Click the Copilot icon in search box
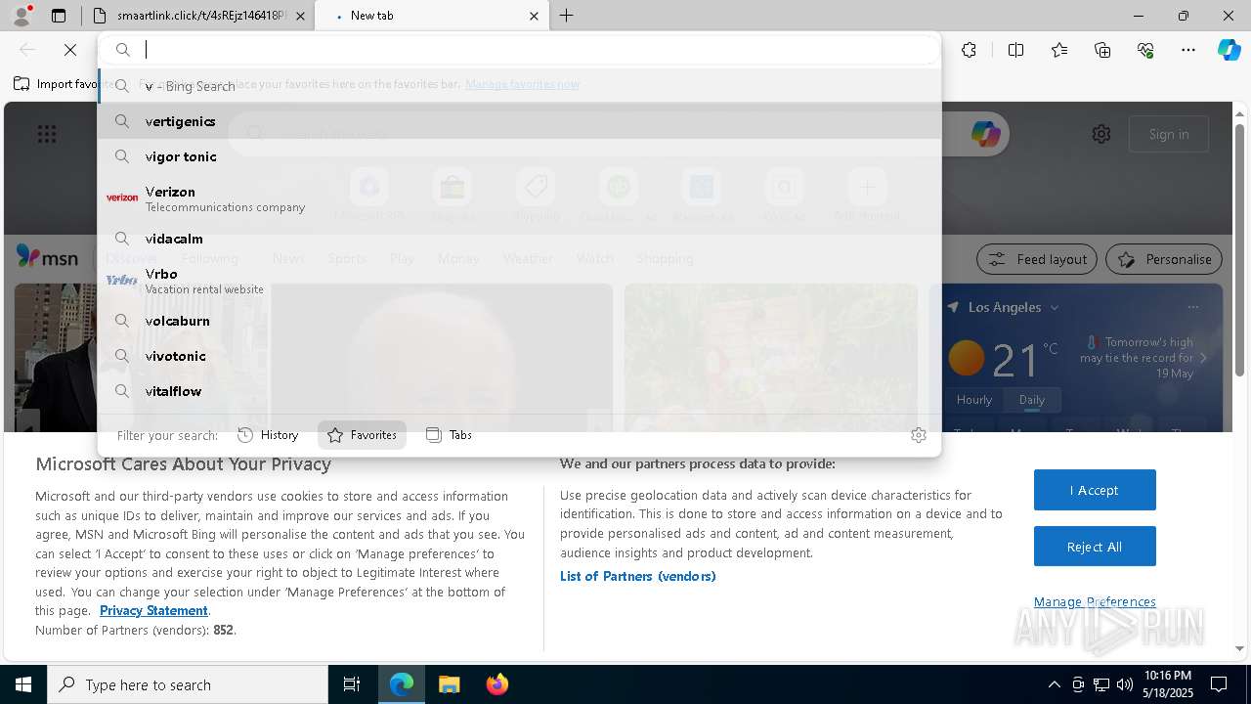The width and height of the screenshot is (1251, 704). (985, 134)
